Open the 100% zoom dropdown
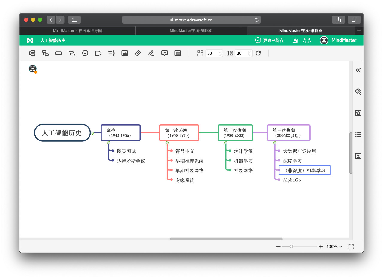This screenshot has height=278, width=383. [x=334, y=247]
